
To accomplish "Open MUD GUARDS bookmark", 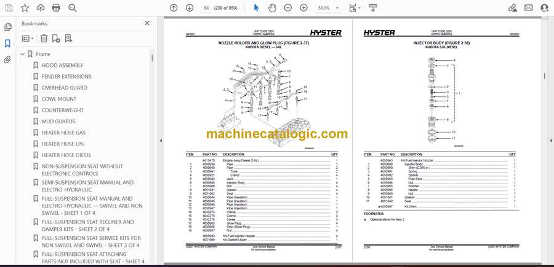I will point(58,122).
